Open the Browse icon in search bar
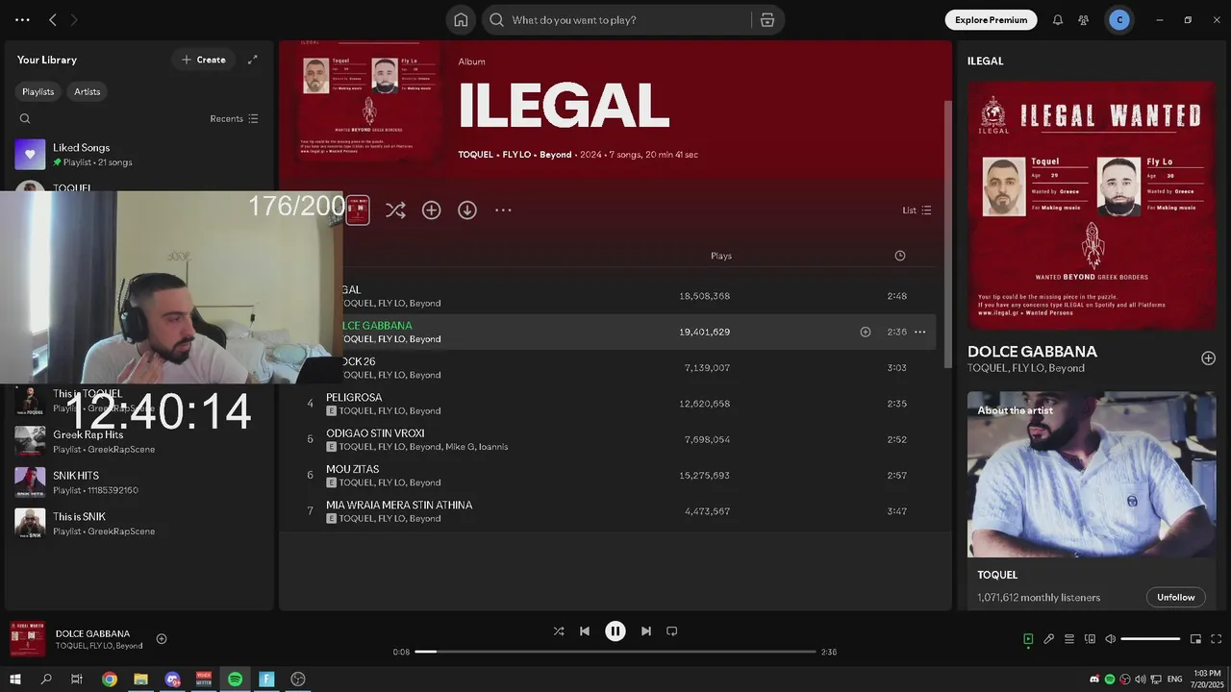The width and height of the screenshot is (1231, 692). pos(766,19)
